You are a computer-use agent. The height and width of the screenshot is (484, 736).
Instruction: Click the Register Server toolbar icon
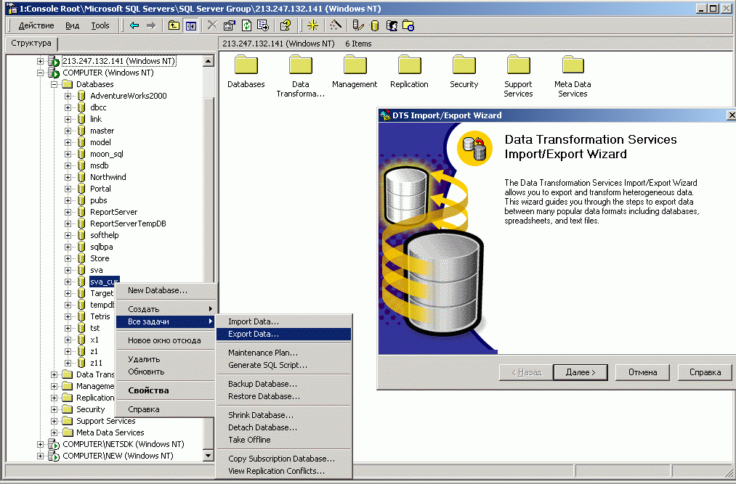(358, 26)
